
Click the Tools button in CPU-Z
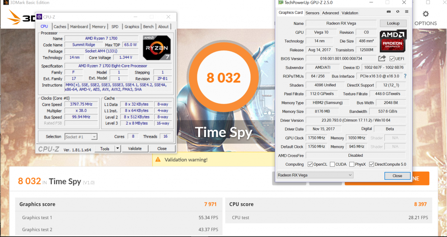coord(105,149)
